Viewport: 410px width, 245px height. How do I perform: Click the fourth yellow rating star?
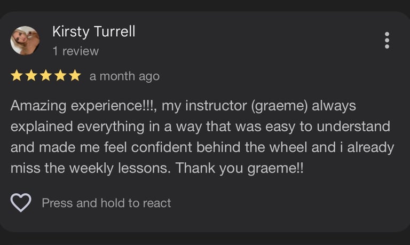pos(60,75)
